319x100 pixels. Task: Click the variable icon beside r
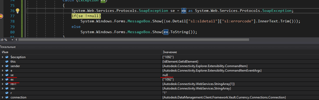tap(7, 93)
